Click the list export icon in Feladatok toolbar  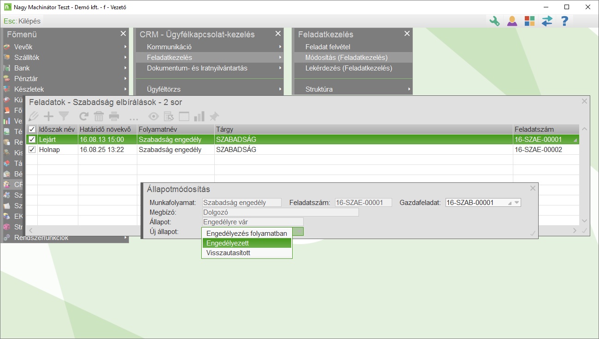click(169, 117)
